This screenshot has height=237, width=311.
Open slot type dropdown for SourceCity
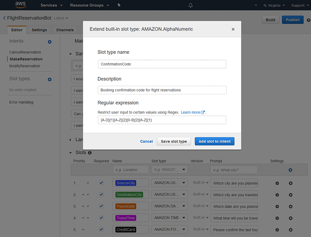(169, 183)
